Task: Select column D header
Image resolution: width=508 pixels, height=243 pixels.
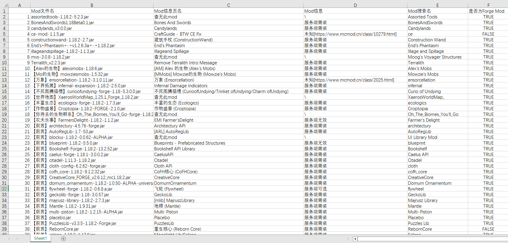Action: 355,5
